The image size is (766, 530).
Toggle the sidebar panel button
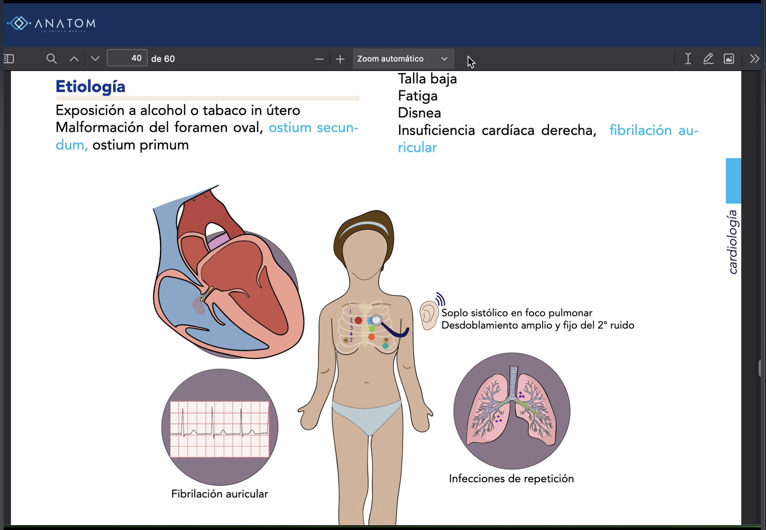pos(9,59)
